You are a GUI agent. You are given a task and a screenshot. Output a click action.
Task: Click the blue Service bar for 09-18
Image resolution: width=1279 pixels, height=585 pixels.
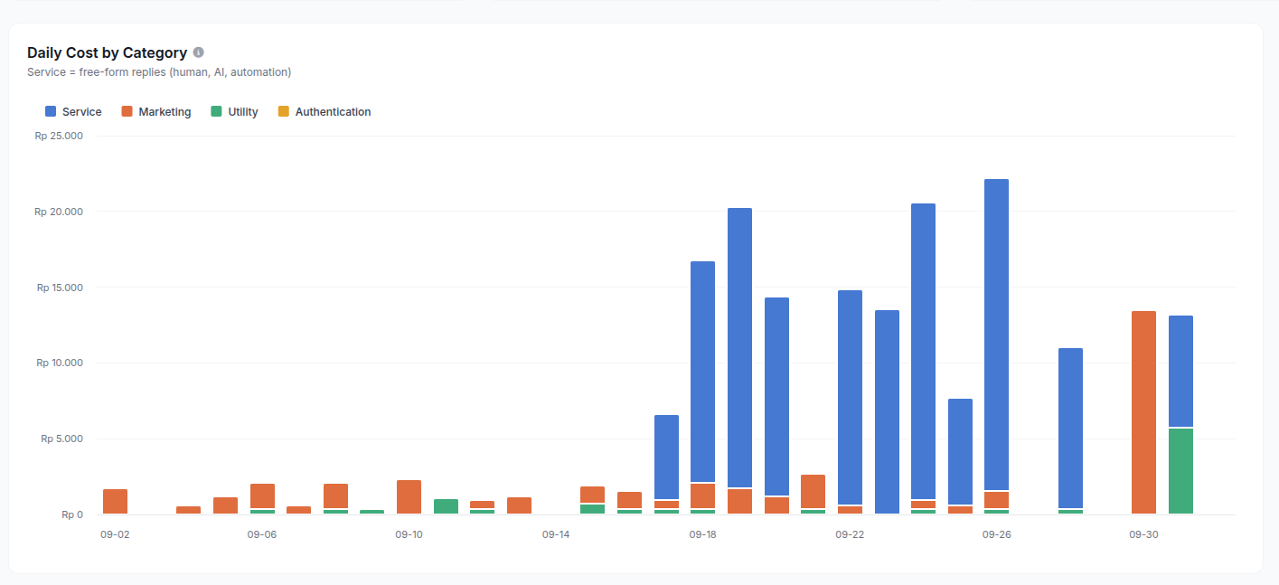pos(702,372)
